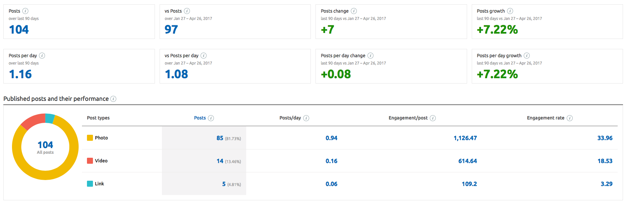The width and height of the screenshot is (628, 206).
Task: Select the 104 Posts value in first card
Action: coord(19,30)
